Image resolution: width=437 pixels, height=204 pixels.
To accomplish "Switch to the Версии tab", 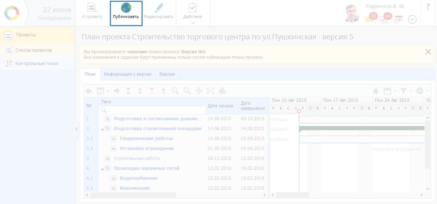I will point(167,74).
